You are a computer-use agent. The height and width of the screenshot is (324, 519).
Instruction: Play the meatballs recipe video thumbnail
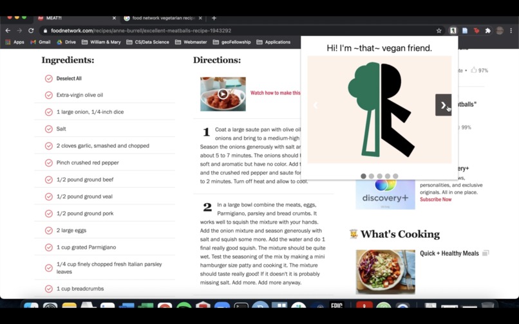pos(223,94)
